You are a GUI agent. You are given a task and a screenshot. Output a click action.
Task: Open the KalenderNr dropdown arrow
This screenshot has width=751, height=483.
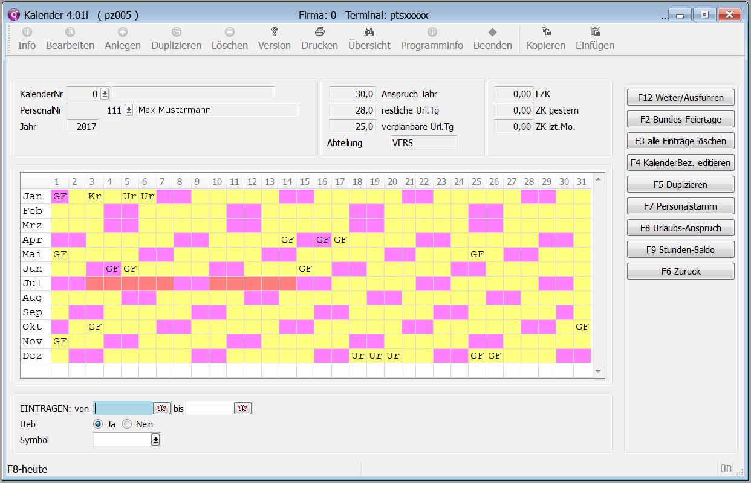[104, 94]
